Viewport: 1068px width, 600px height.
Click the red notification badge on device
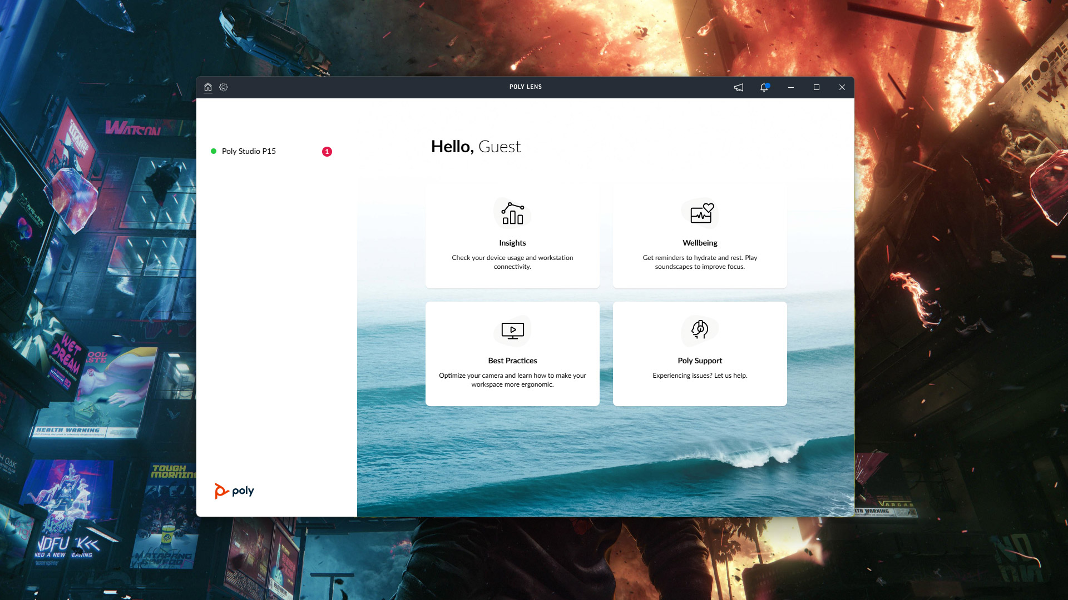click(x=327, y=152)
